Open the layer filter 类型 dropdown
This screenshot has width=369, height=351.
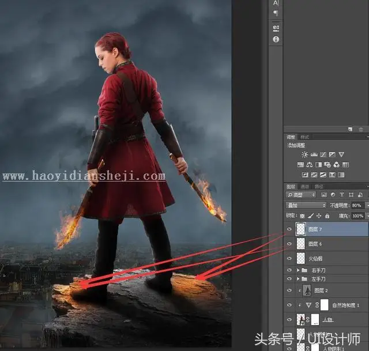[301, 195]
